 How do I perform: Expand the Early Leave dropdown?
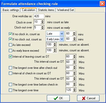[x=62, y=39]
